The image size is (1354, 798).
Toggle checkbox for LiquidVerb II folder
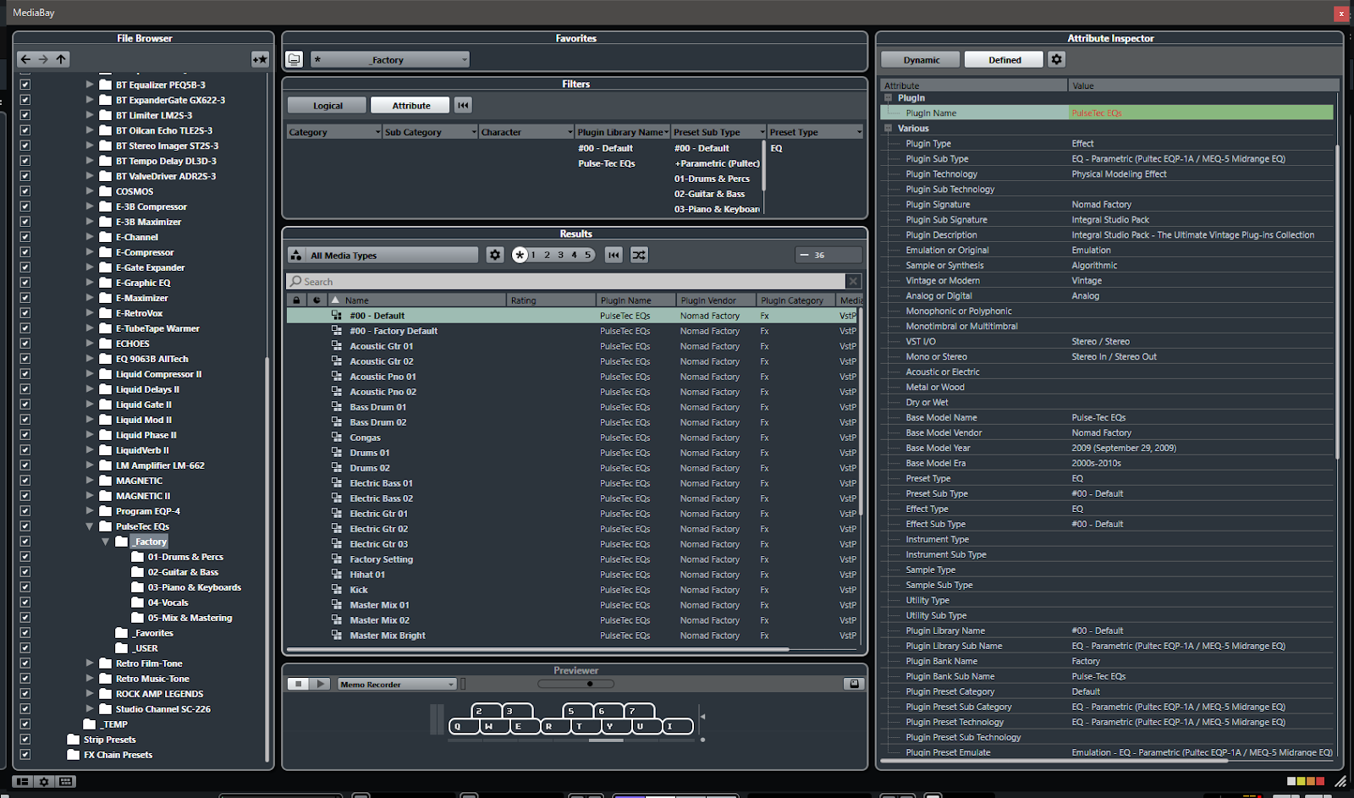25,450
